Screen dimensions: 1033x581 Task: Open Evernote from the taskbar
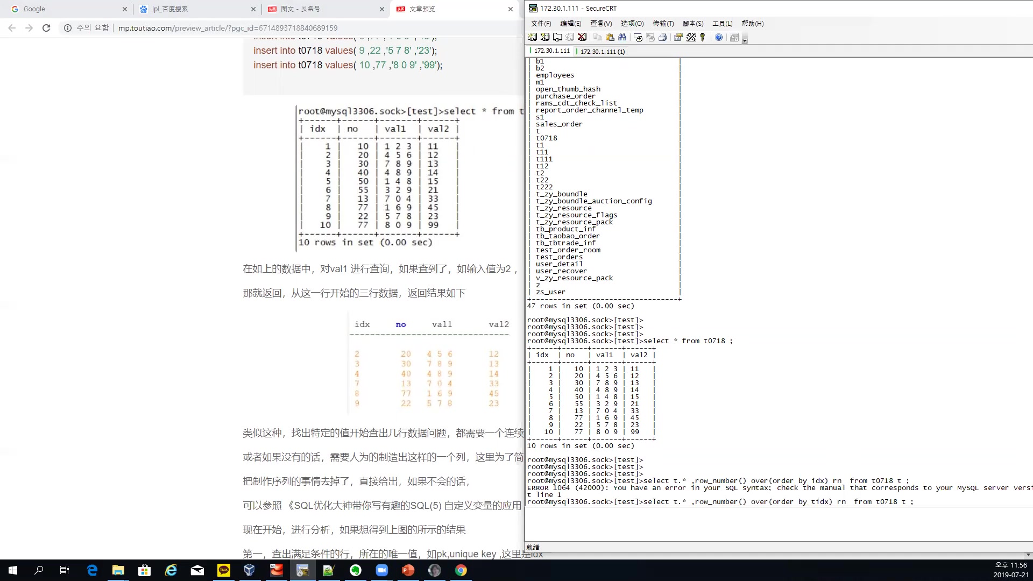click(356, 570)
